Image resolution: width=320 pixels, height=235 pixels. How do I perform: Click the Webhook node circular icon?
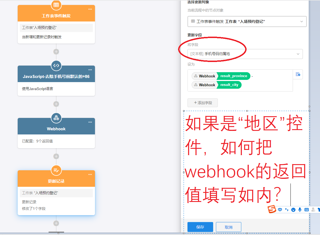point(56,118)
